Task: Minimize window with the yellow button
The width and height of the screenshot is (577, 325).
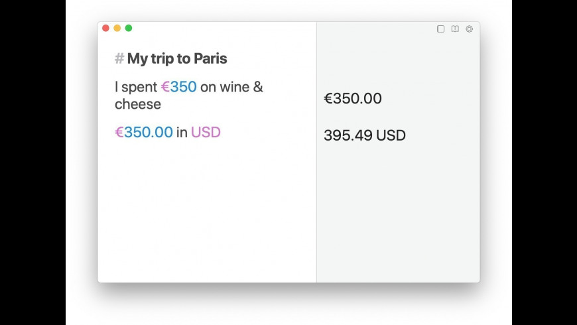Action: coord(117,28)
